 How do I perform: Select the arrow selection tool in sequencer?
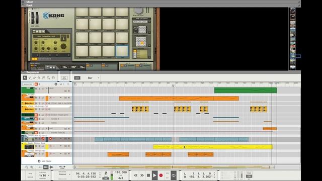[25, 78]
